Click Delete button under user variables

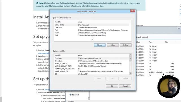click(126, 45)
